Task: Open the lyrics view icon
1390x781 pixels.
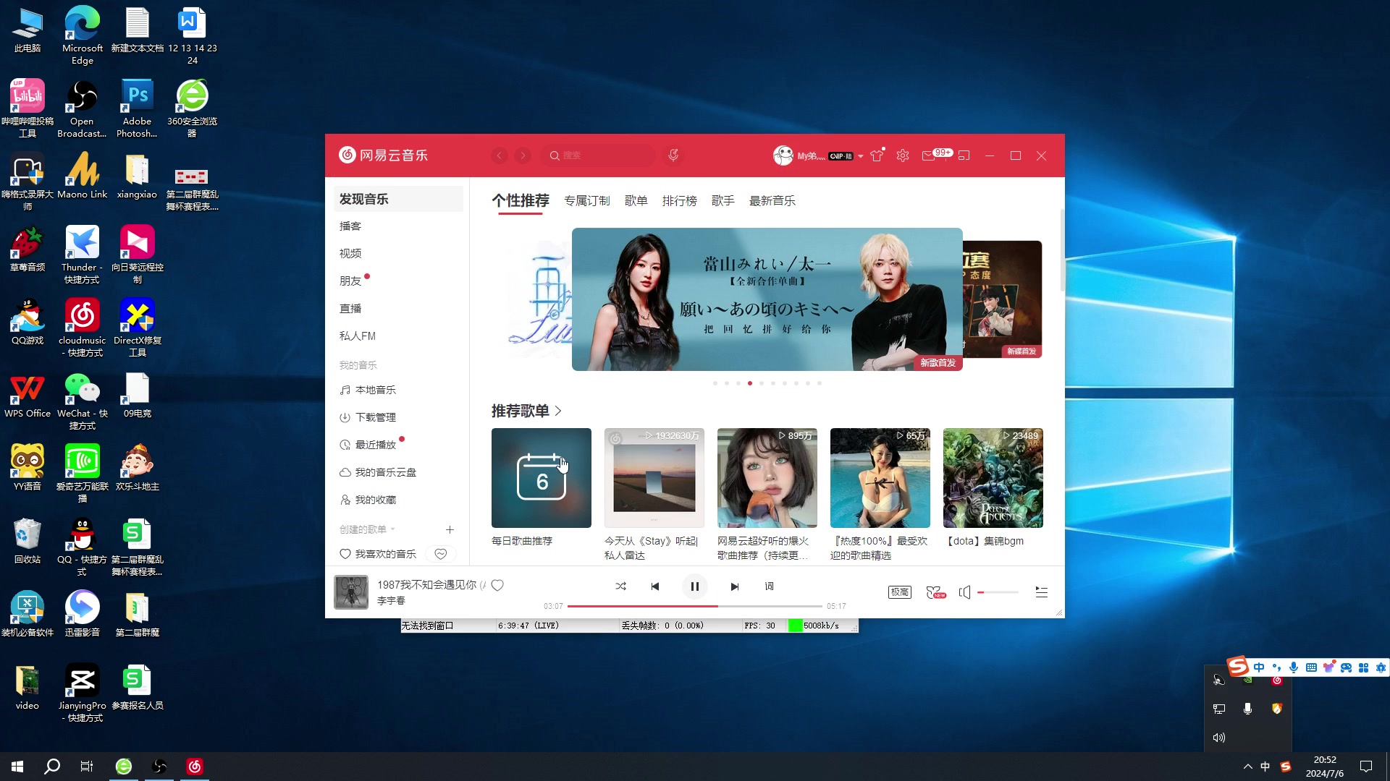Action: pyautogui.click(x=769, y=586)
